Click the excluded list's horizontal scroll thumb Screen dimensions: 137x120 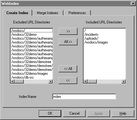19,81
